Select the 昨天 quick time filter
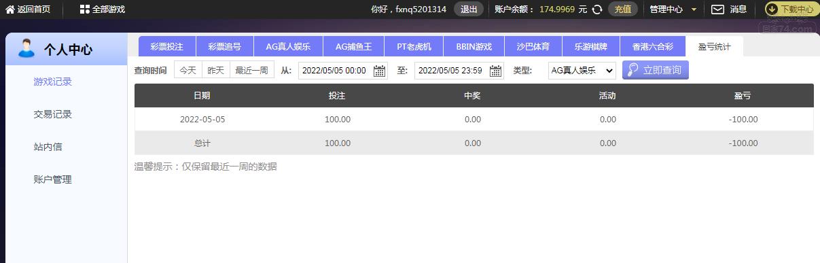 click(x=215, y=70)
